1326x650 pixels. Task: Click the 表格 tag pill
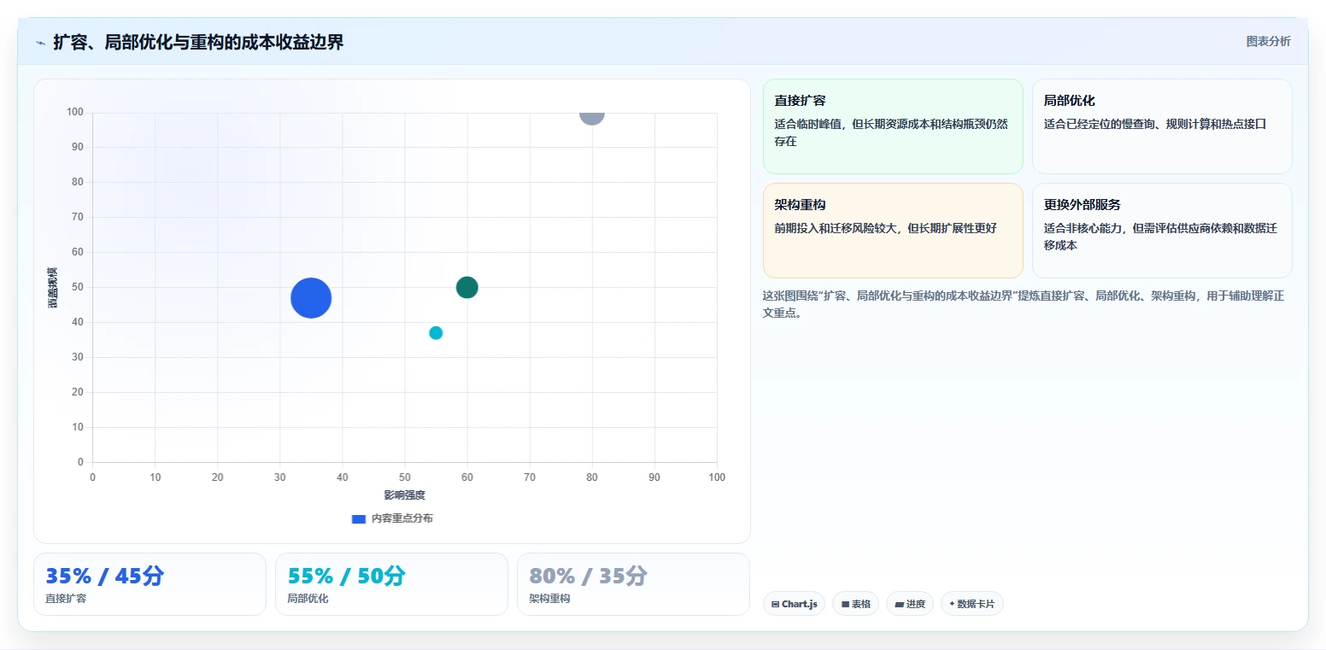click(855, 604)
